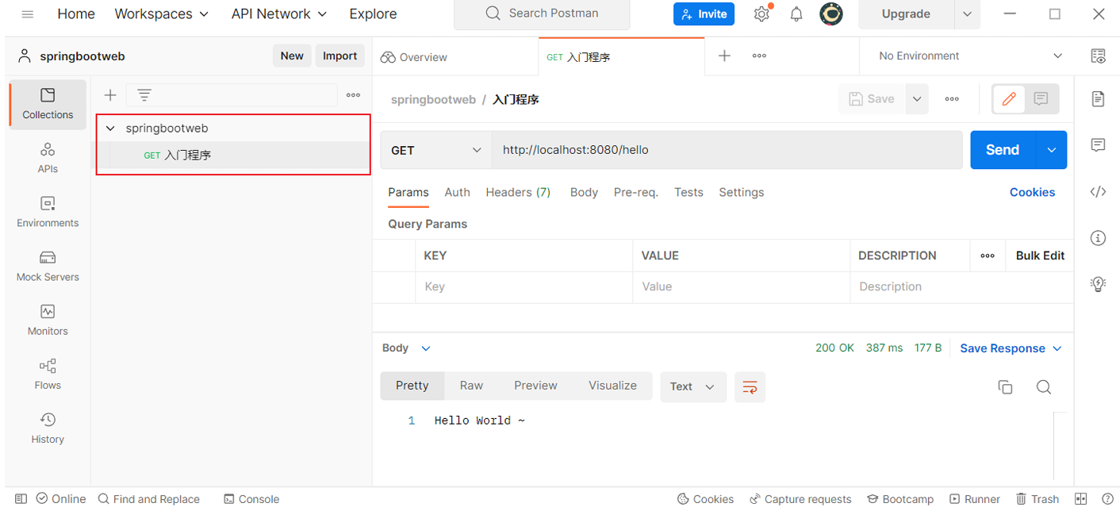Click the New button

[x=292, y=56]
